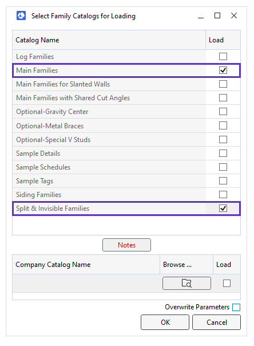Confirm selection with OK button
The height and width of the screenshot is (346, 254).
[165, 323]
